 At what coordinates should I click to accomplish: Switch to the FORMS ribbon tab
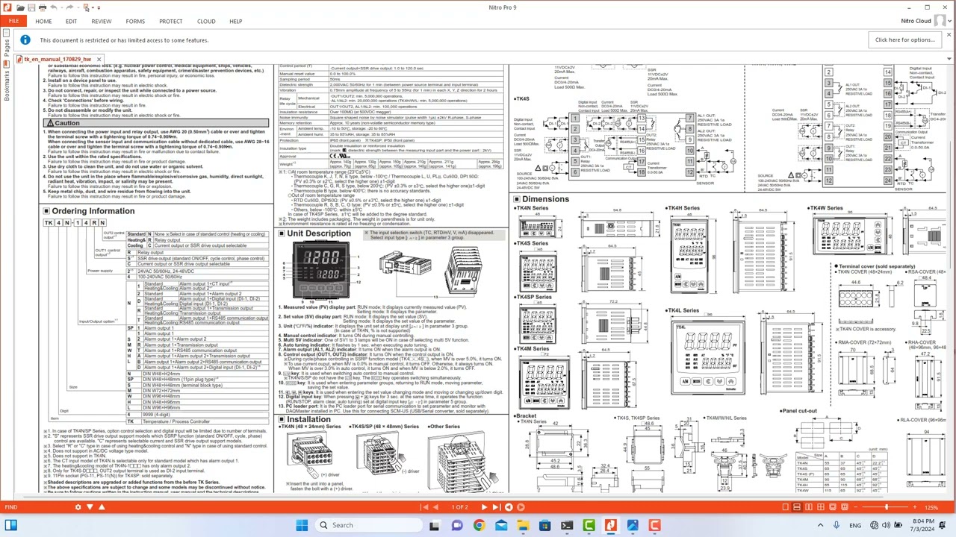pos(135,22)
